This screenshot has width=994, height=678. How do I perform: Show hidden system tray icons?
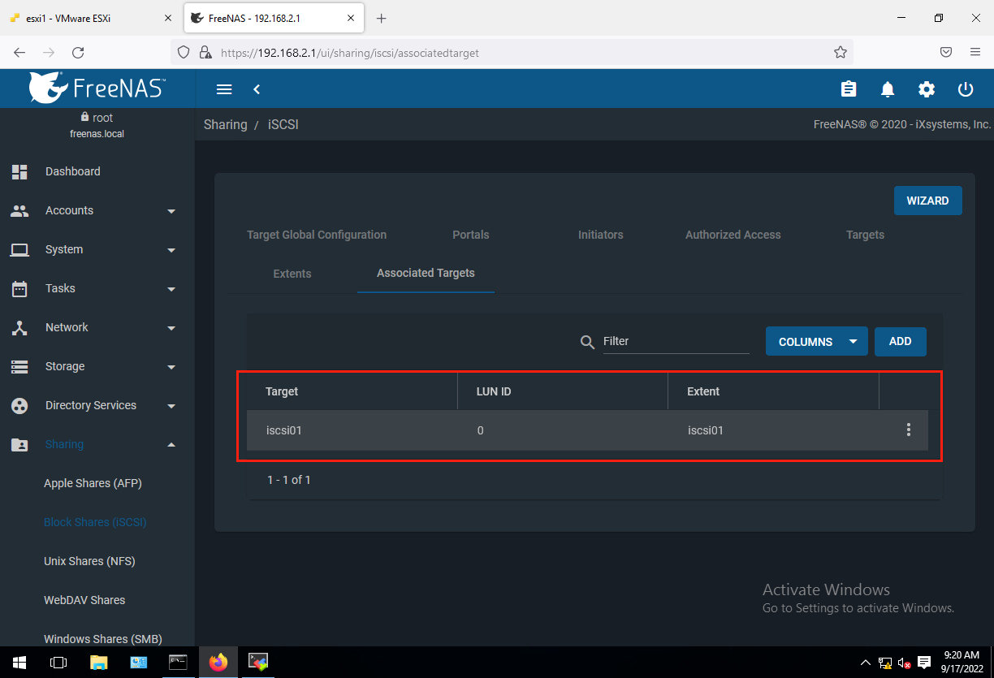865,663
